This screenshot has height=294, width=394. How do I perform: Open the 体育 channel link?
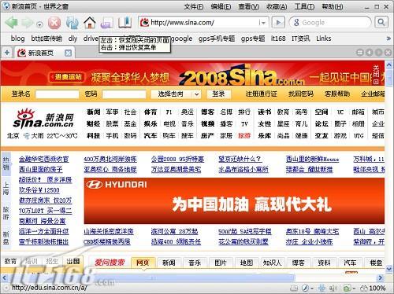pyautogui.click(x=151, y=112)
